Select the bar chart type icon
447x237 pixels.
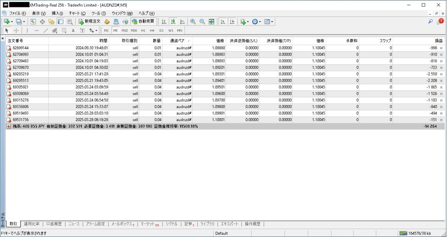[164, 21]
